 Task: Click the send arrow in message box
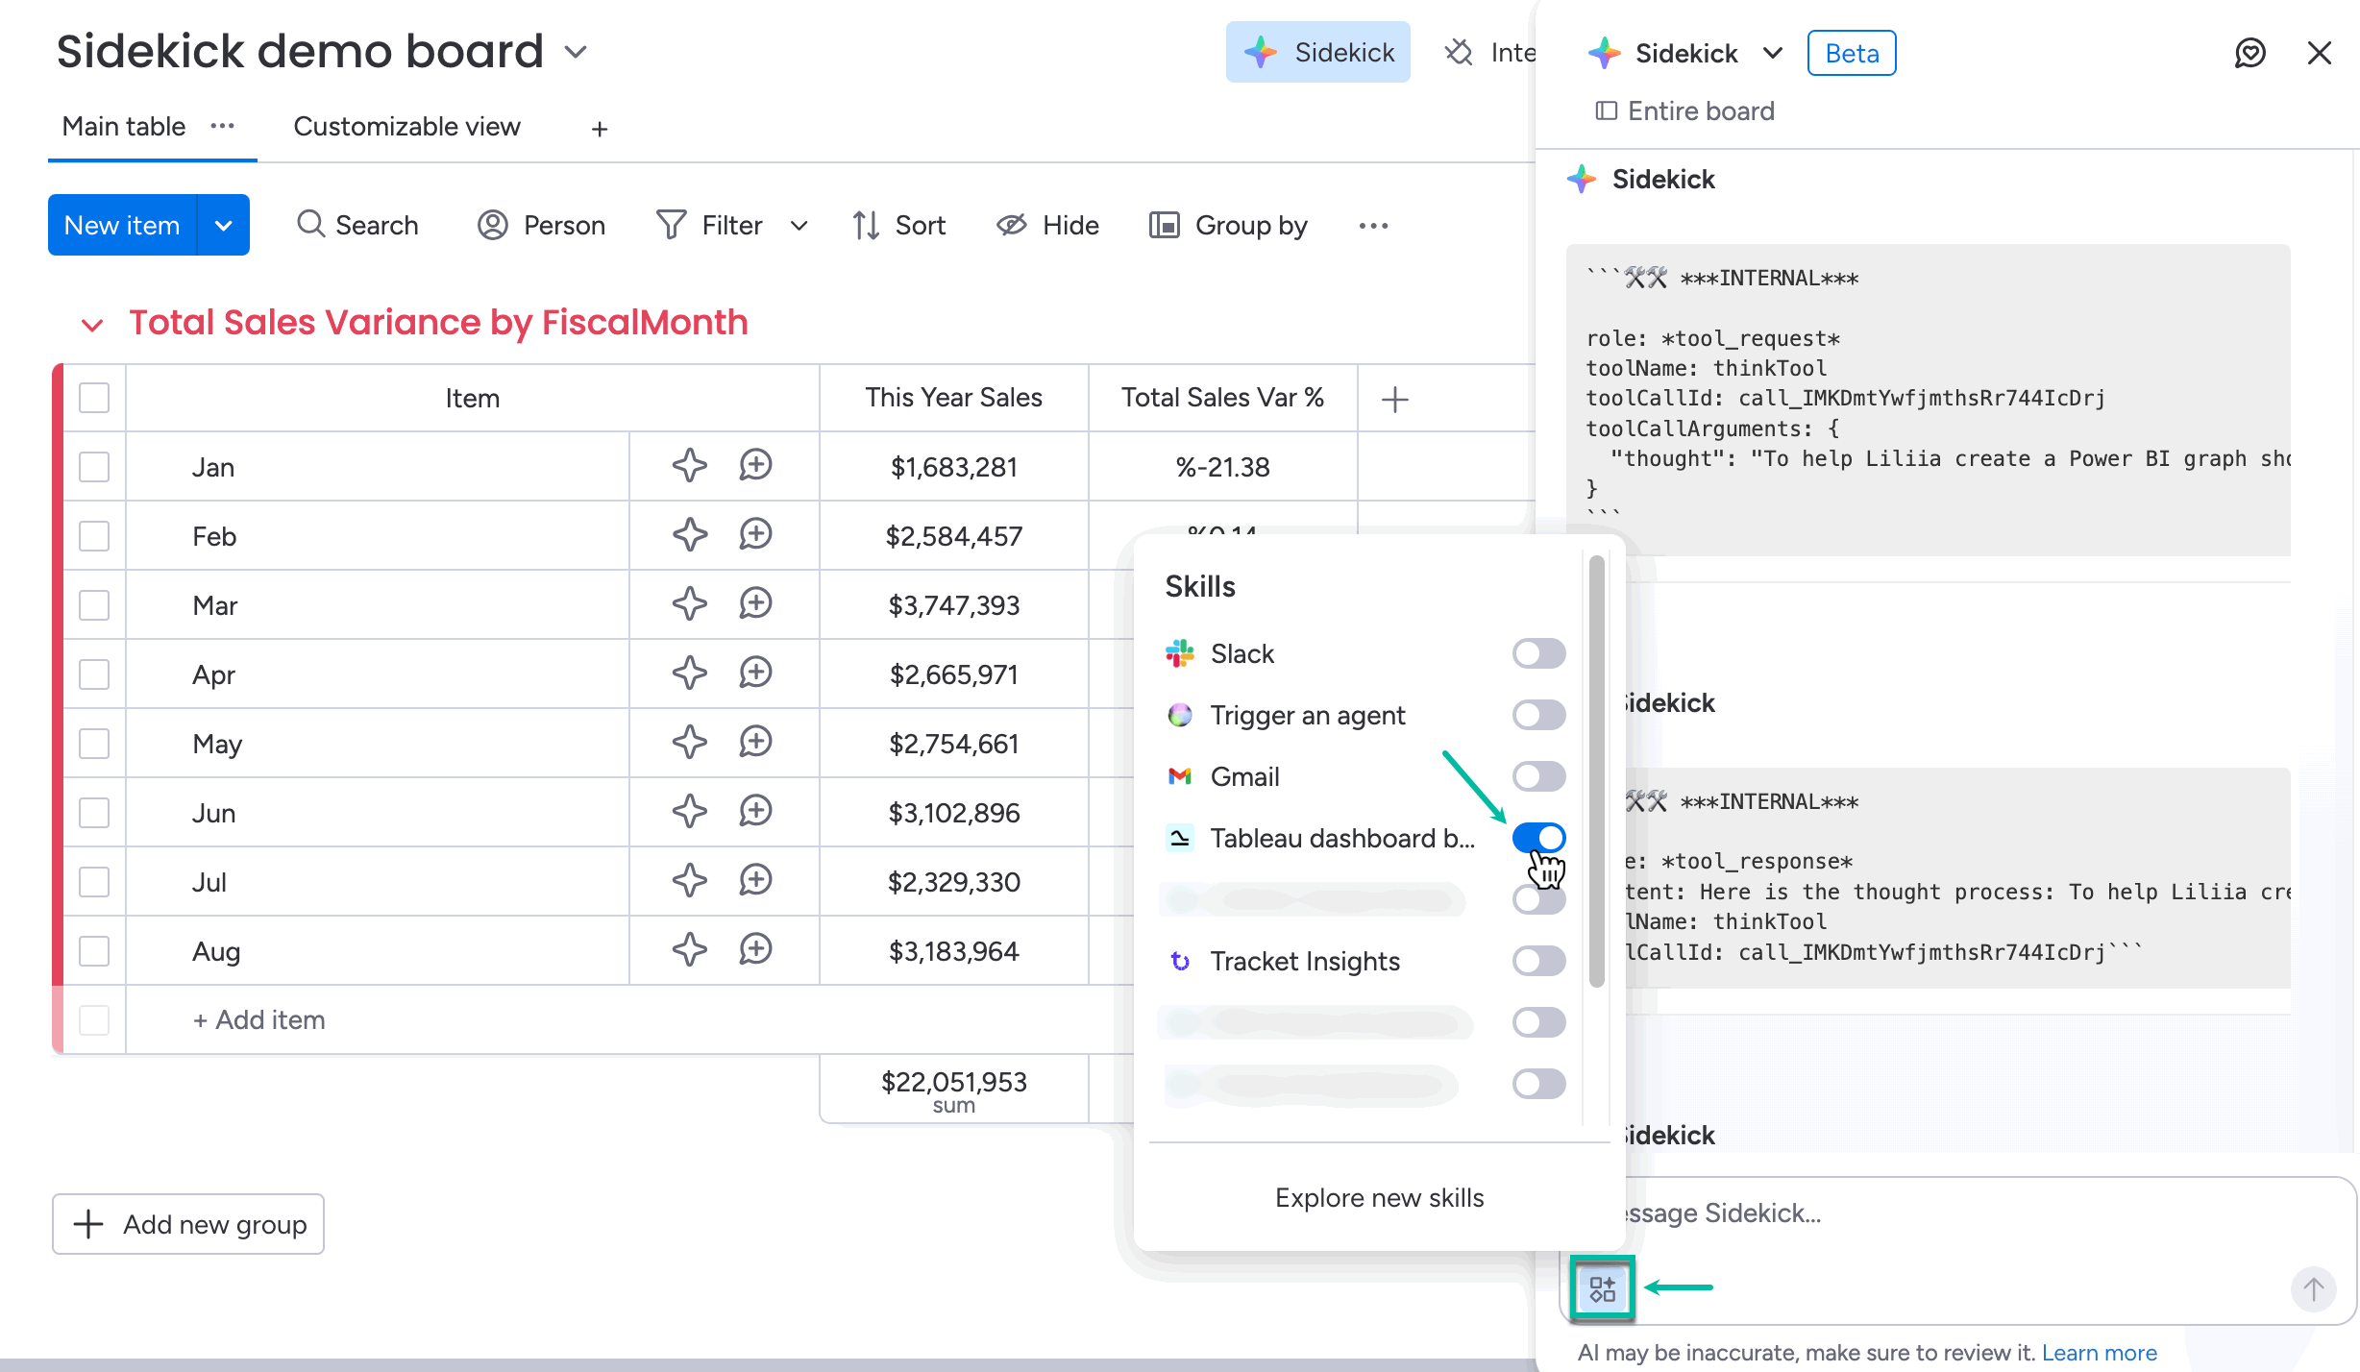point(2313,1288)
